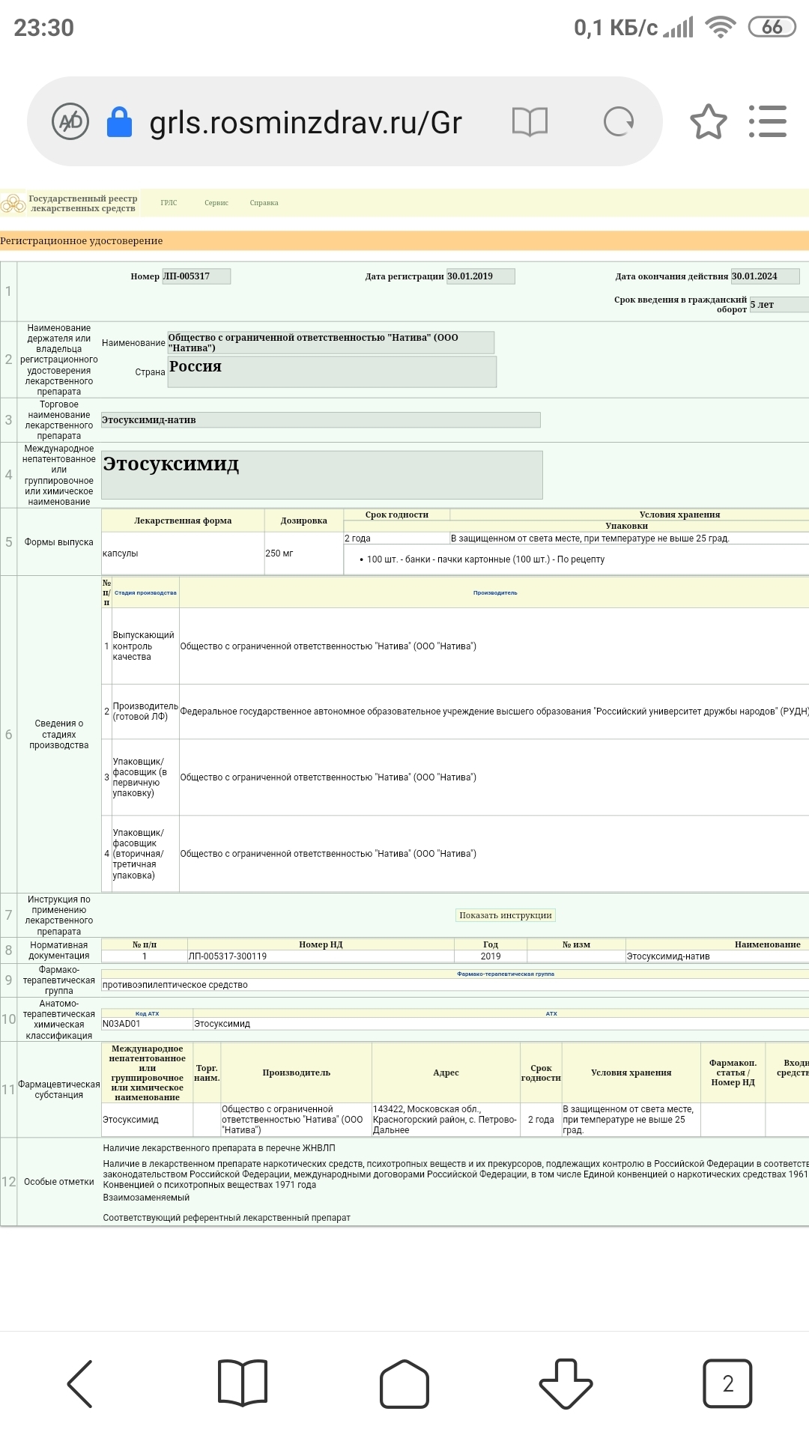Open the Сервис menu item

(216, 203)
